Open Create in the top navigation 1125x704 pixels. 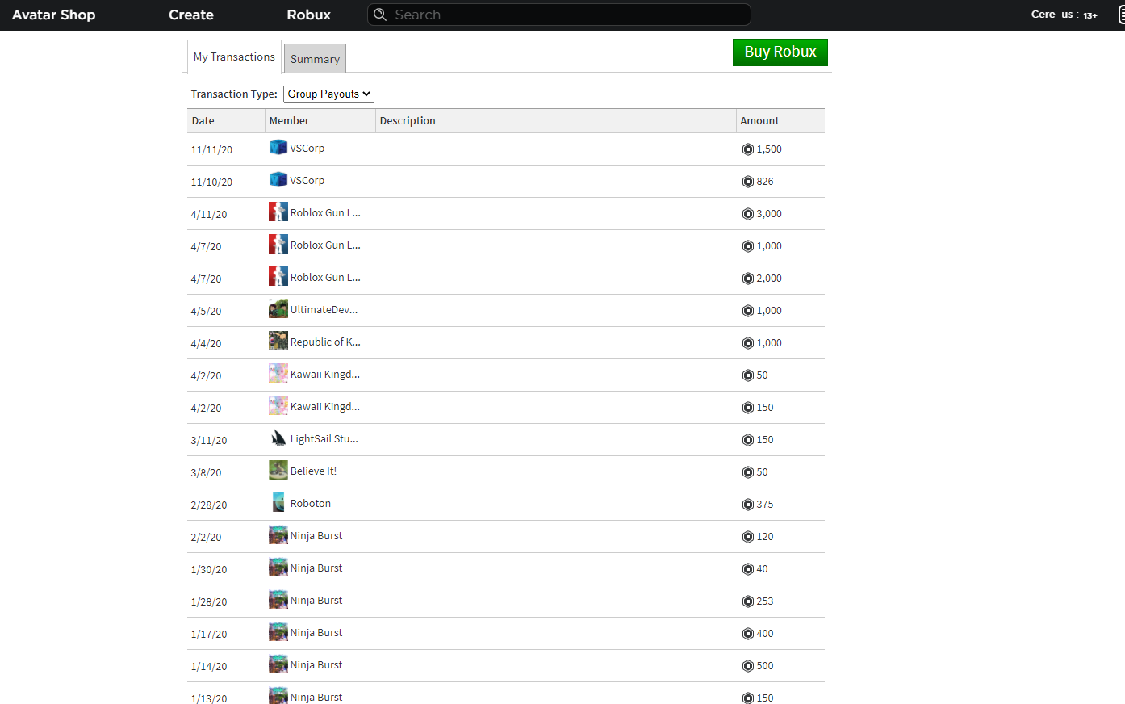[191, 15]
